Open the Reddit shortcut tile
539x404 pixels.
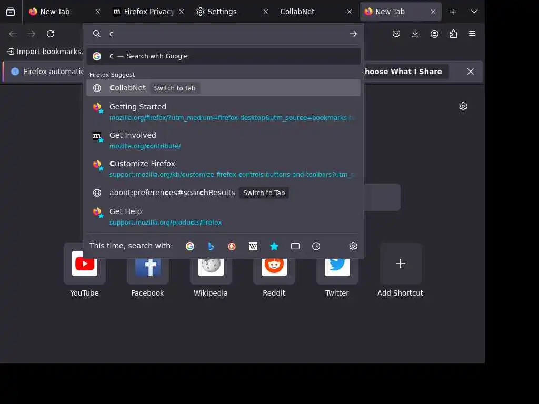(274, 270)
